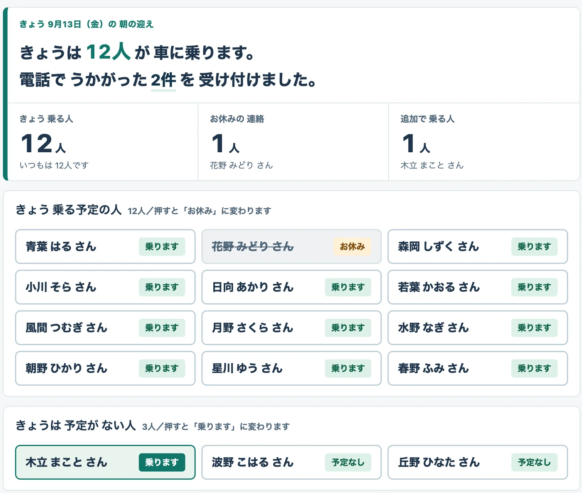582x493 pixels.
Task: Toggle 月野 さくら さん card
Action: [x=291, y=327]
